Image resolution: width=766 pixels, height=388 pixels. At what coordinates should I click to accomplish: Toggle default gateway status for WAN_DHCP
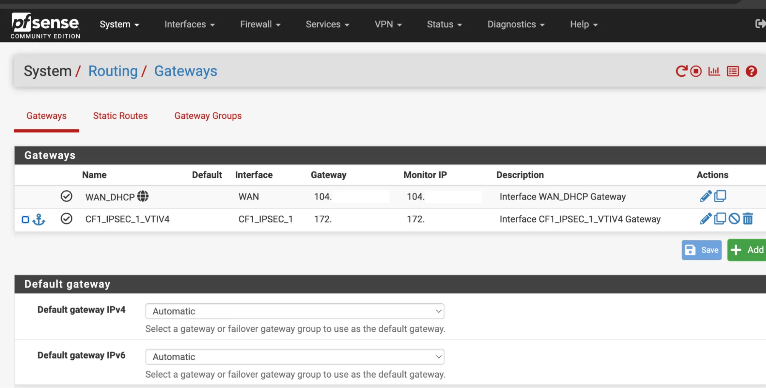pyautogui.click(x=66, y=196)
